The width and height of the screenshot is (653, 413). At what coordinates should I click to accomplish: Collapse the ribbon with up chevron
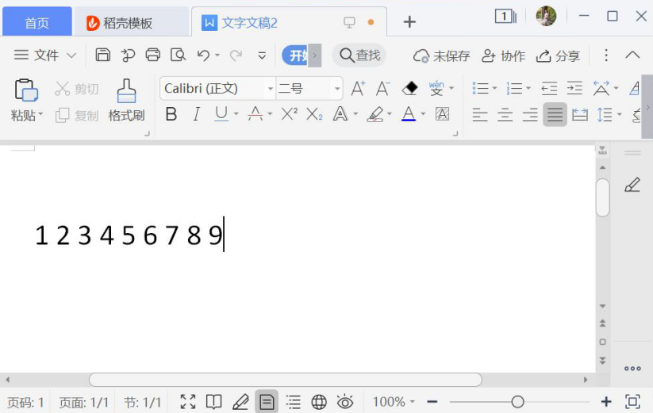point(632,55)
